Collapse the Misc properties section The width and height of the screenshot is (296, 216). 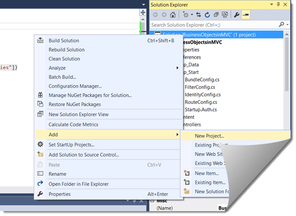152,201
